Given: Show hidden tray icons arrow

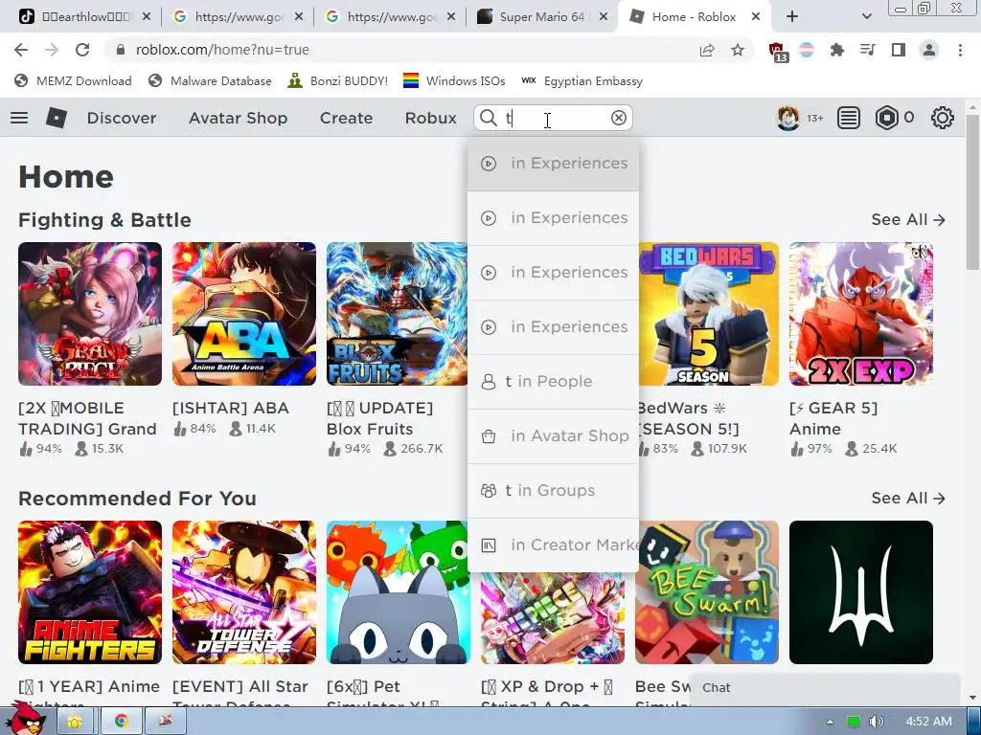Looking at the screenshot, I should tap(830, 722).
